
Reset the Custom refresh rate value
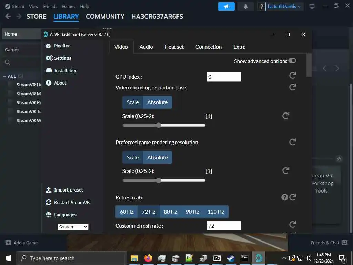(292, 224)
